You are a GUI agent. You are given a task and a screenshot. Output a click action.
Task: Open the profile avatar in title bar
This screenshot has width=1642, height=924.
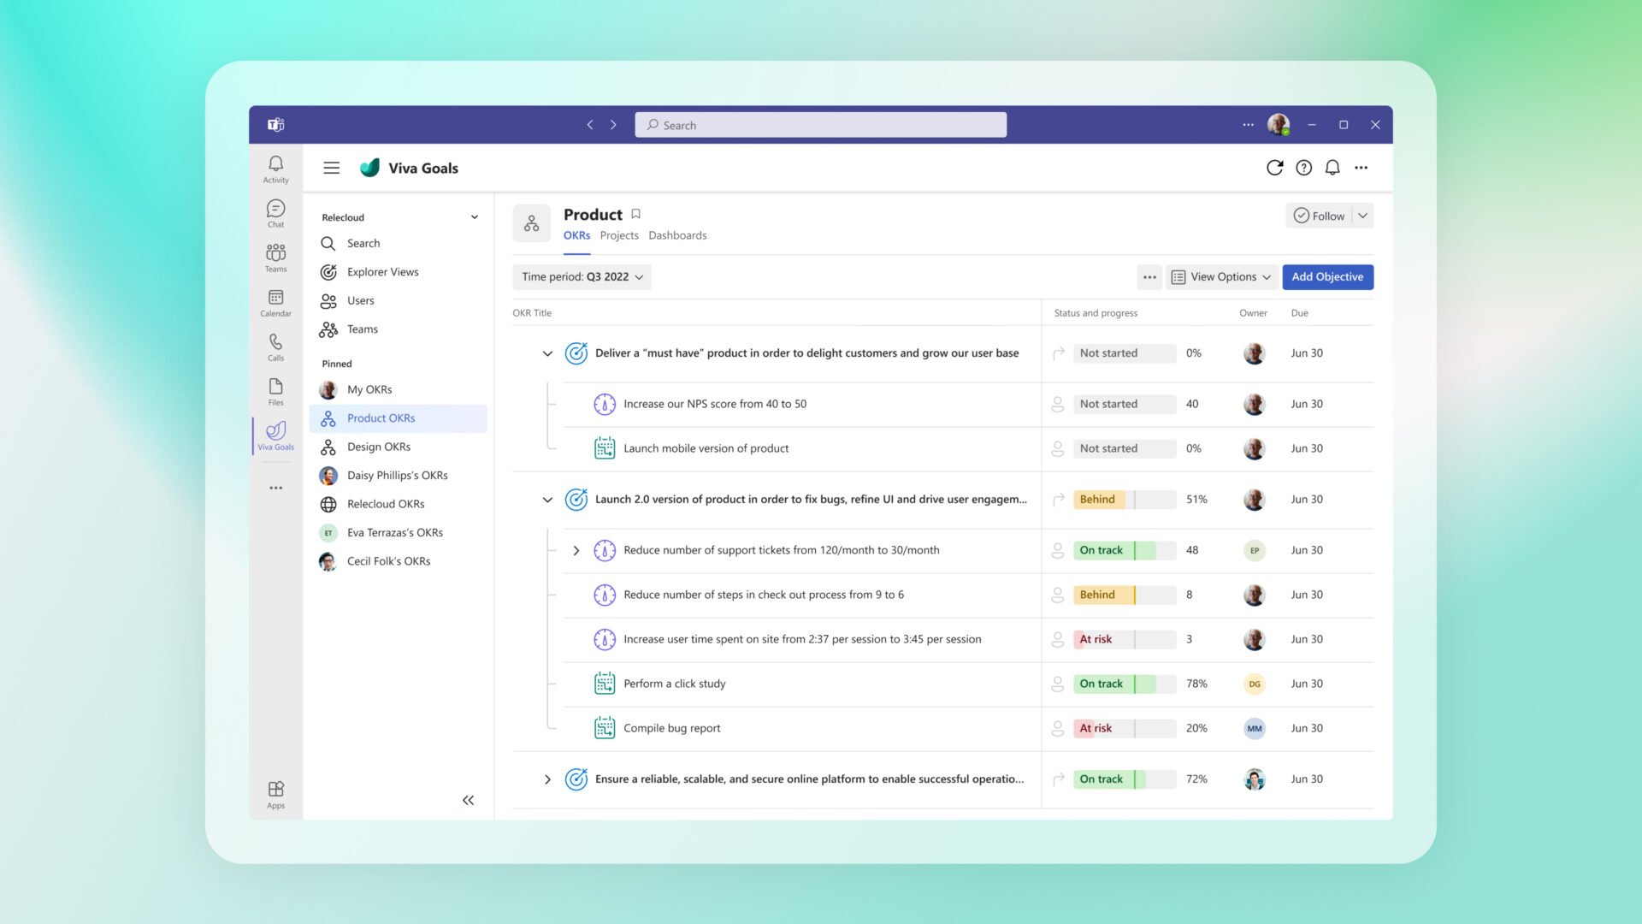point(1279,125)
